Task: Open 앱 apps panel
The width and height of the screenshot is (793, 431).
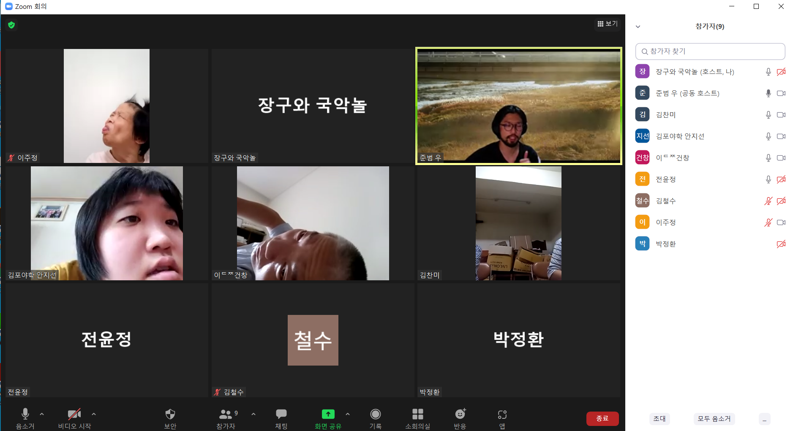Action: tap(502, 419)
